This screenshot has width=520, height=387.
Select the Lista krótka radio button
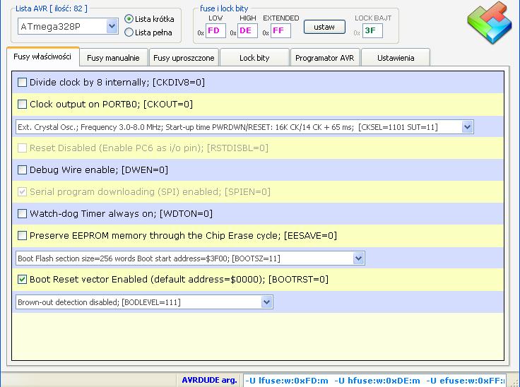129,19
